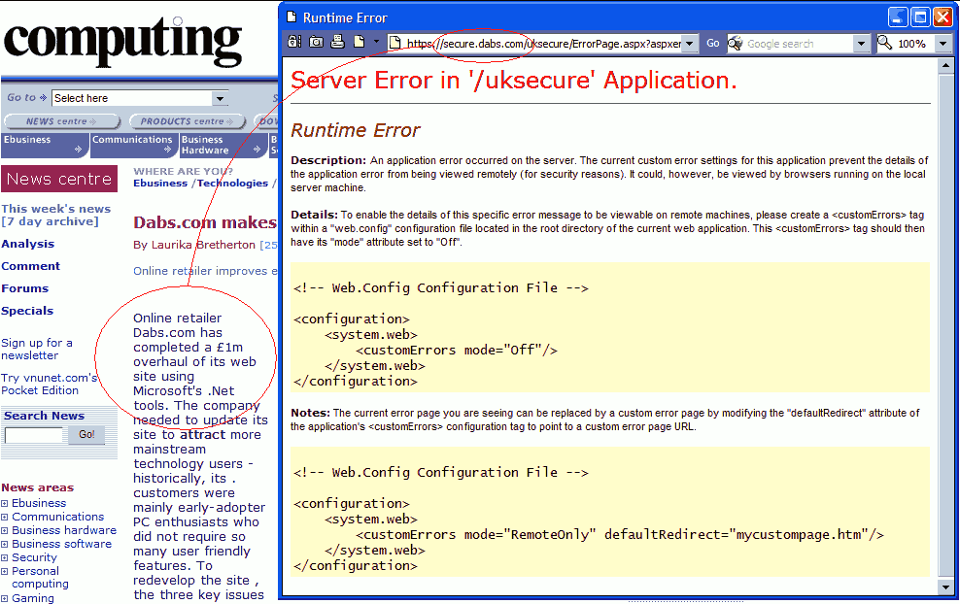Click the Sign up for a newsletter link

(x=37, y=349)
